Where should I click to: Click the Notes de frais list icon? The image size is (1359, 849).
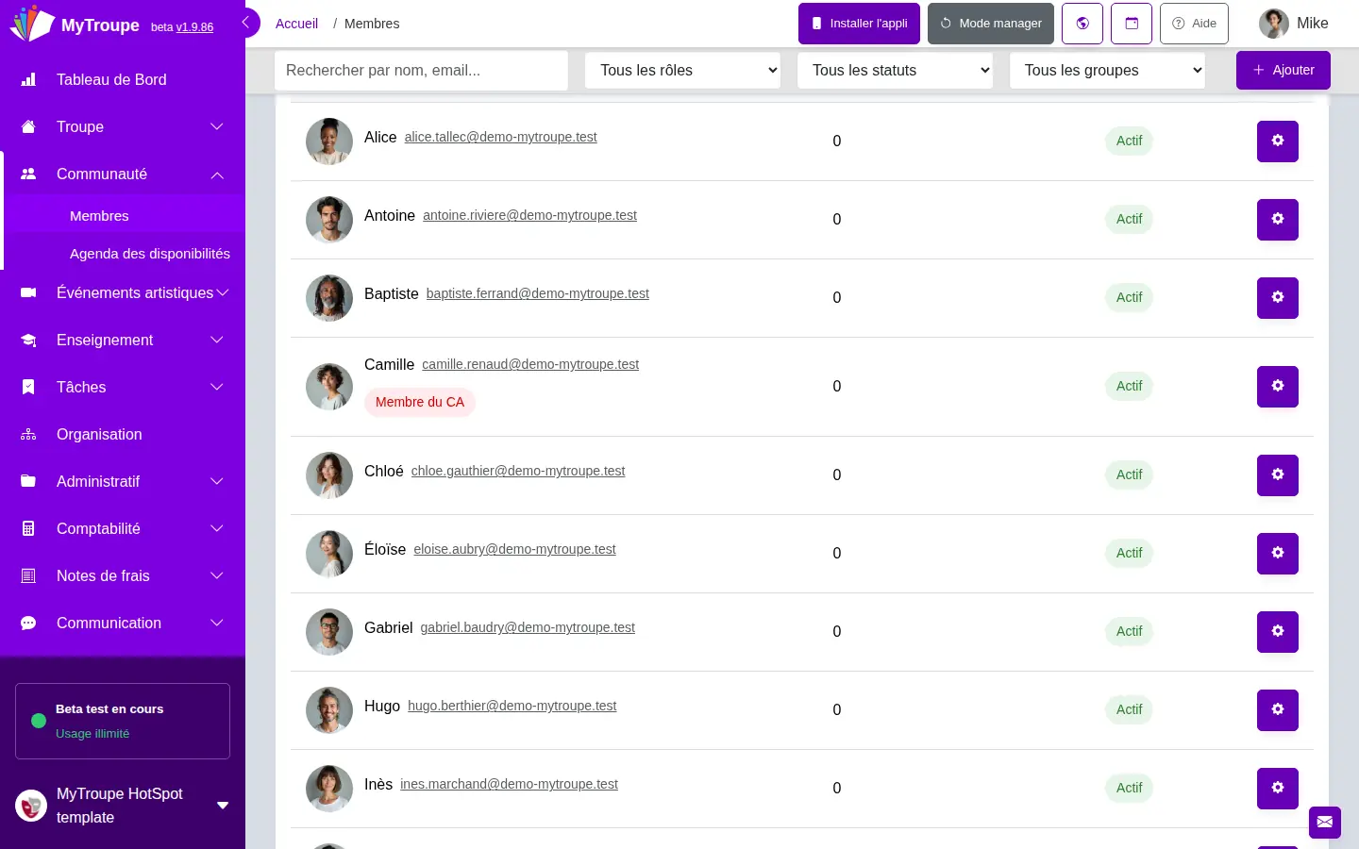pos(28,576)
